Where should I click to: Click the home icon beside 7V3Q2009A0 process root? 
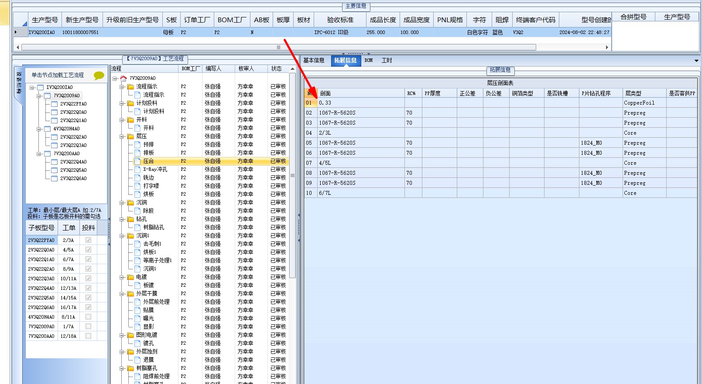click(123, 78)
